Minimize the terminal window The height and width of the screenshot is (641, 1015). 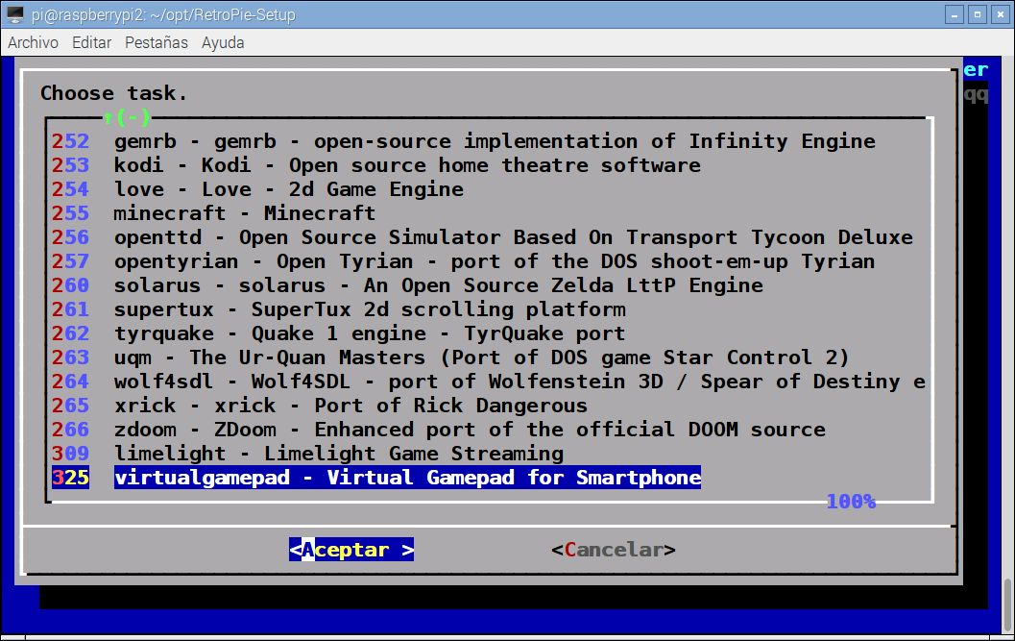pyautogui.click(x=955, y=14)
